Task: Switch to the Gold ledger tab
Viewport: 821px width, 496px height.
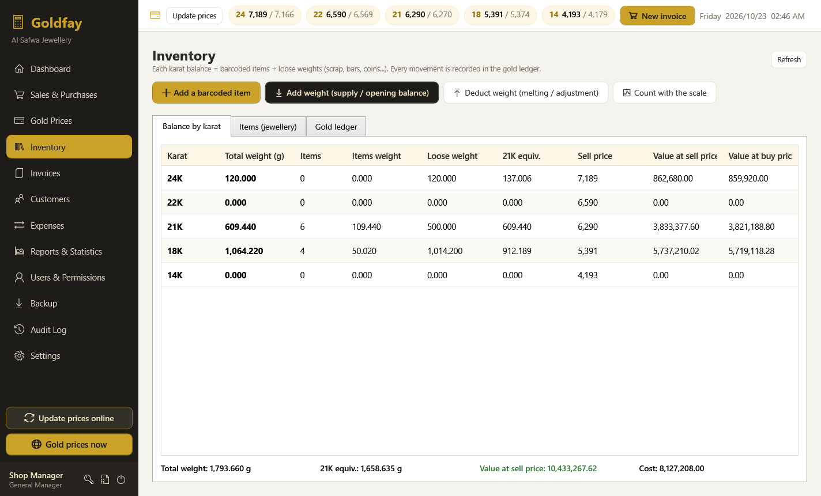Action: pos(336,127)
